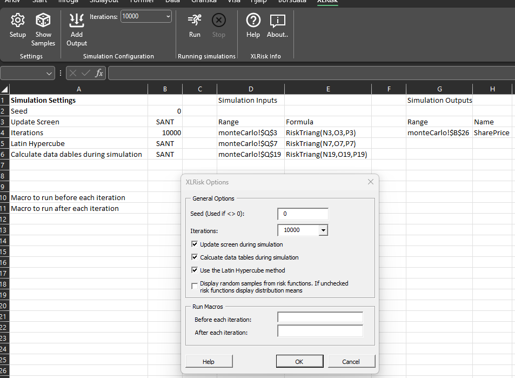Click the Add Output icon
Viewport: 515px width, 378px height.
click(77, 21)
